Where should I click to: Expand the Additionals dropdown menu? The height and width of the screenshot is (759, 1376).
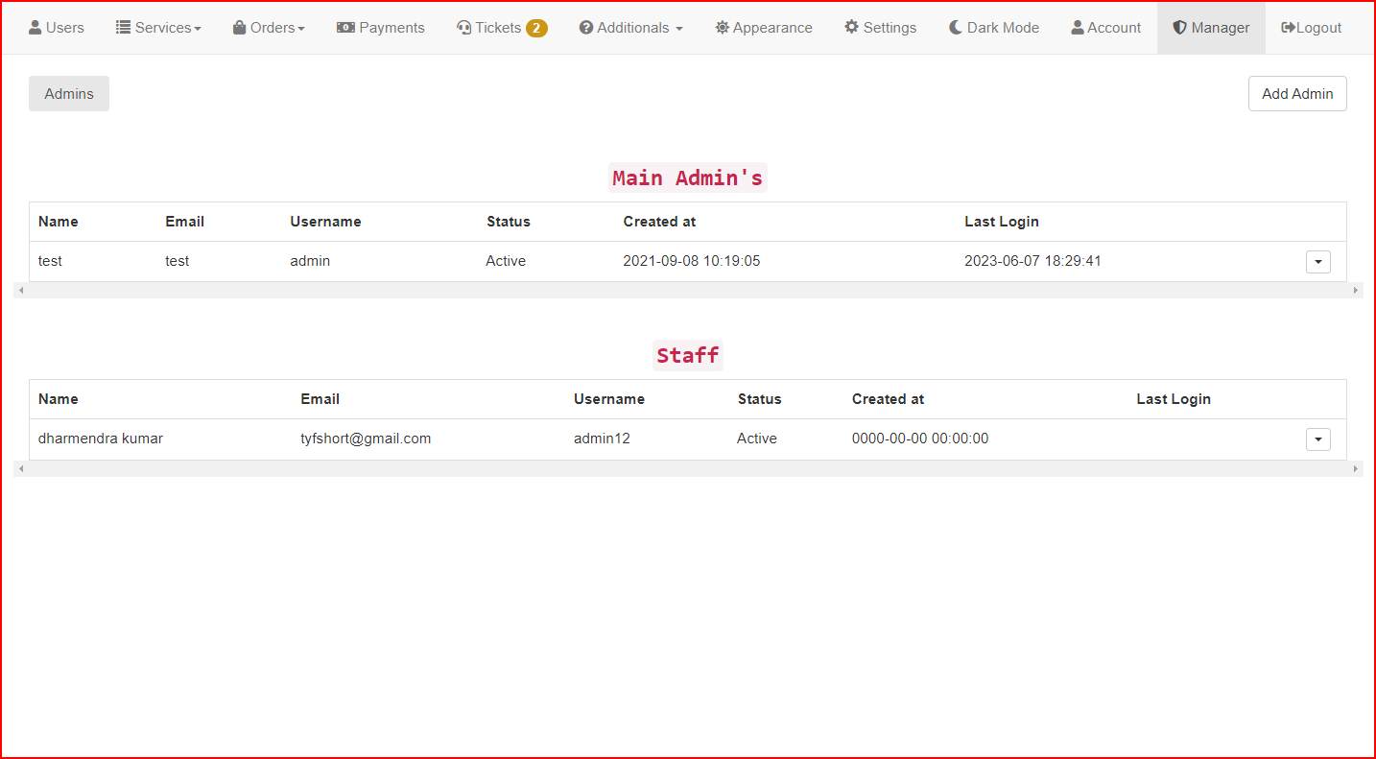coord(631,28)
